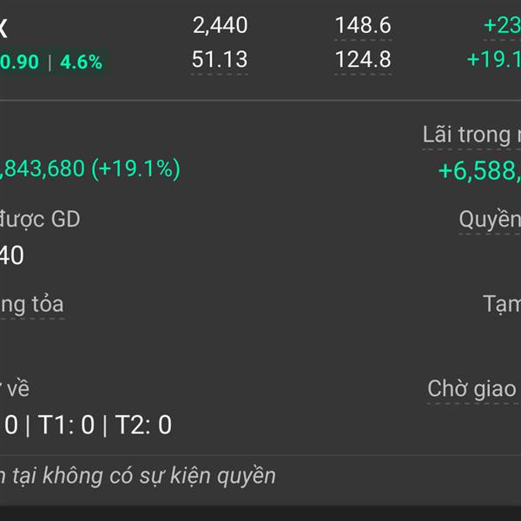521x521 pixels.
Task: Click the 148.6 market price value
Action: click(363, 25)
